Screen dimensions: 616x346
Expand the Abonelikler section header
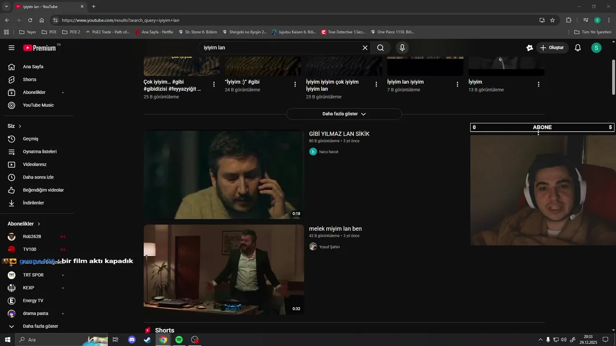point(24,224)
